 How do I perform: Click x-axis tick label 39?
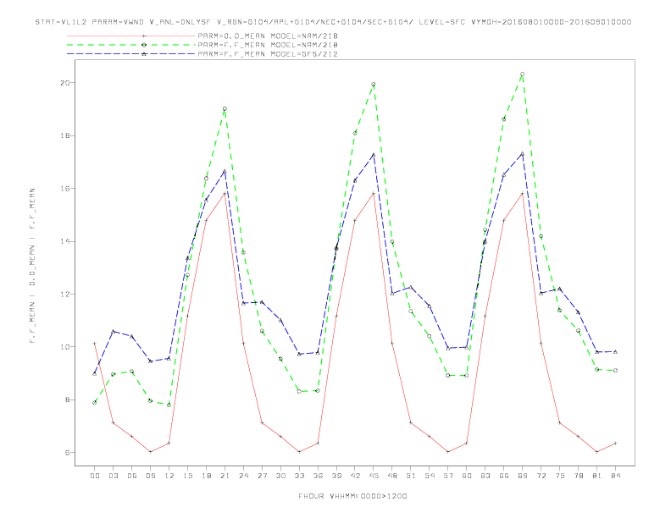[336, 476]
